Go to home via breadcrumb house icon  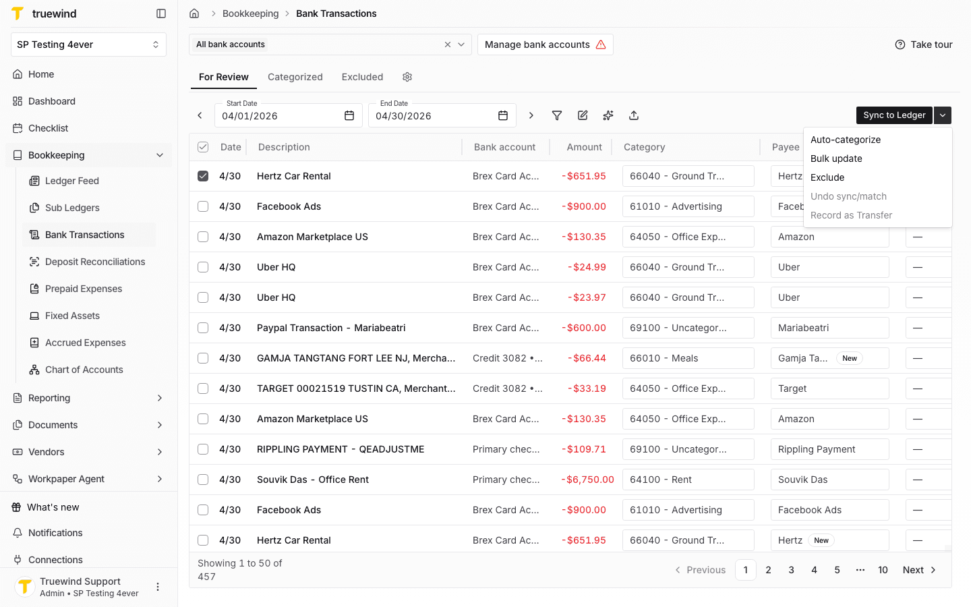[x=194, y=13]
